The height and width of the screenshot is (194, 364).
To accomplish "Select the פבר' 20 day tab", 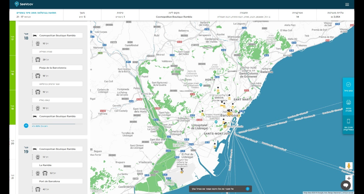I will click(12, 142).
